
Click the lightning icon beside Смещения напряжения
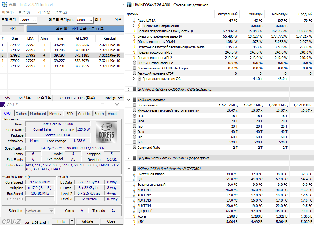[139, 26]
